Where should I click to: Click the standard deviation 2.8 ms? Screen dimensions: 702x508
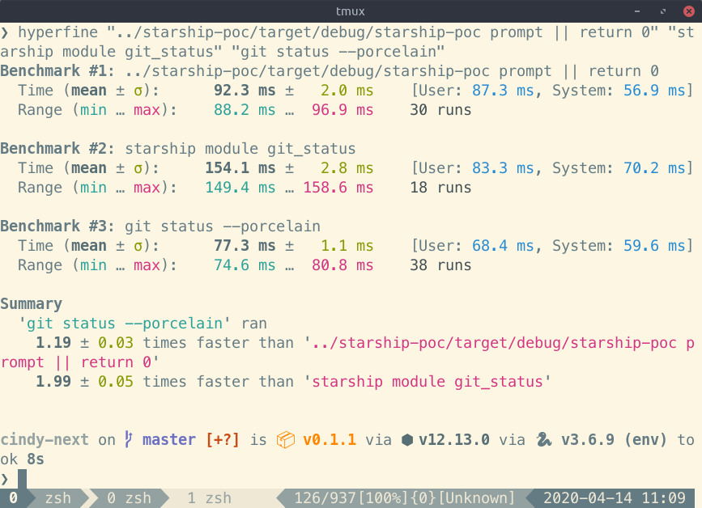[347, 168]
